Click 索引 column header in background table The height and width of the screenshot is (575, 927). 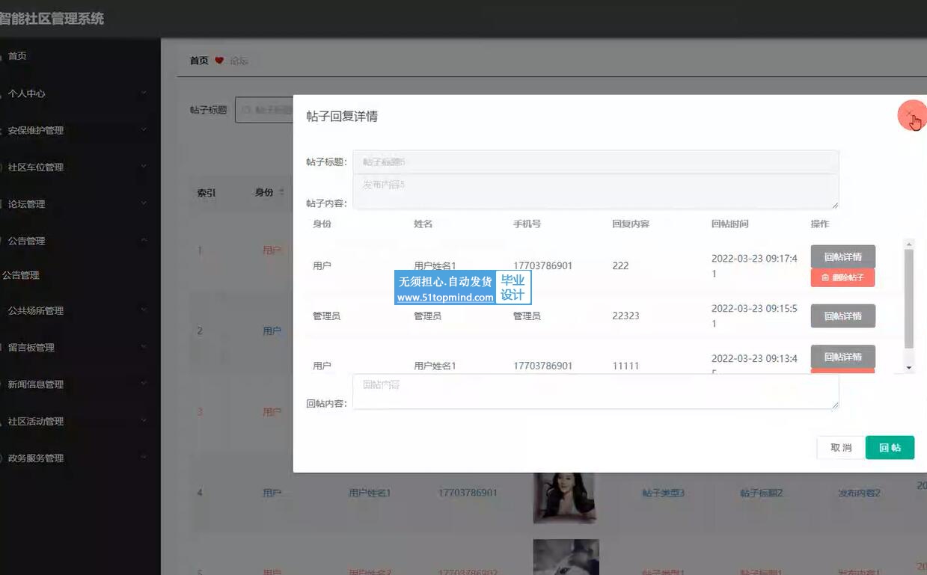click(x=206, y=192)
